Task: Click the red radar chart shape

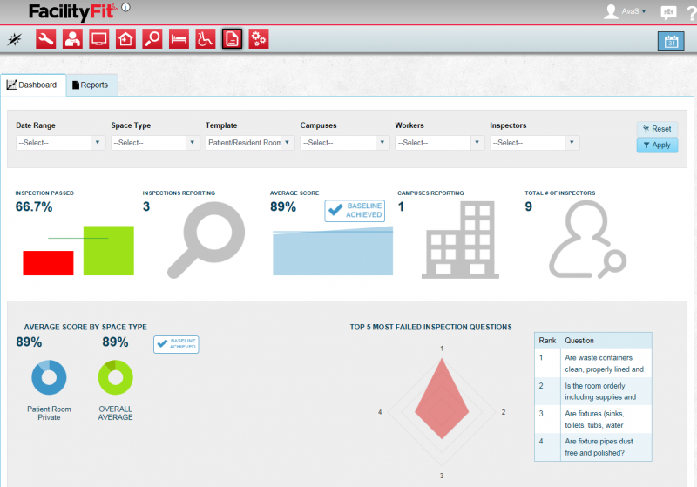Action: 442,399
